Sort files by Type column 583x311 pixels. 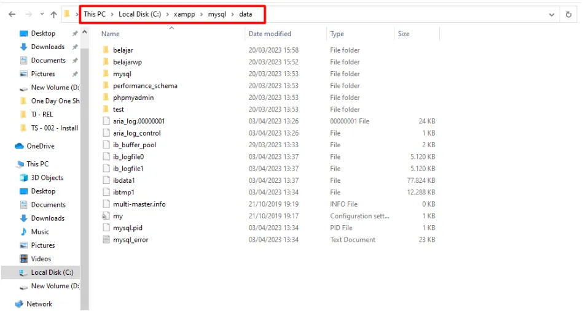tap(337, 34)
